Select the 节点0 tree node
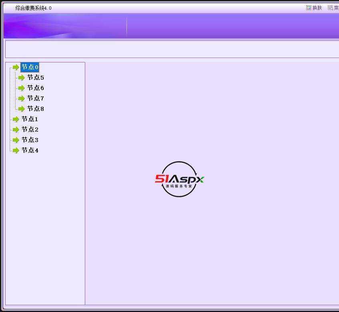This screenshot has height=312, width=339. (x=30, y=67)
